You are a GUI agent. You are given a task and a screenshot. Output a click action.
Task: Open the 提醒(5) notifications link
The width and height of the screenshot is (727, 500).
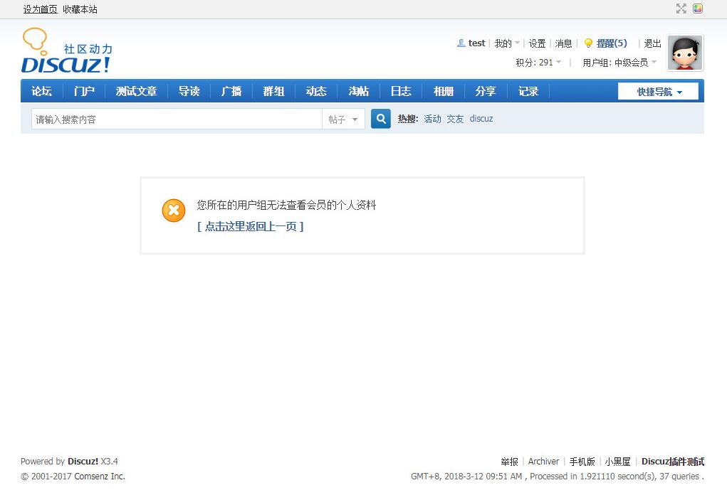click(612, 43)
